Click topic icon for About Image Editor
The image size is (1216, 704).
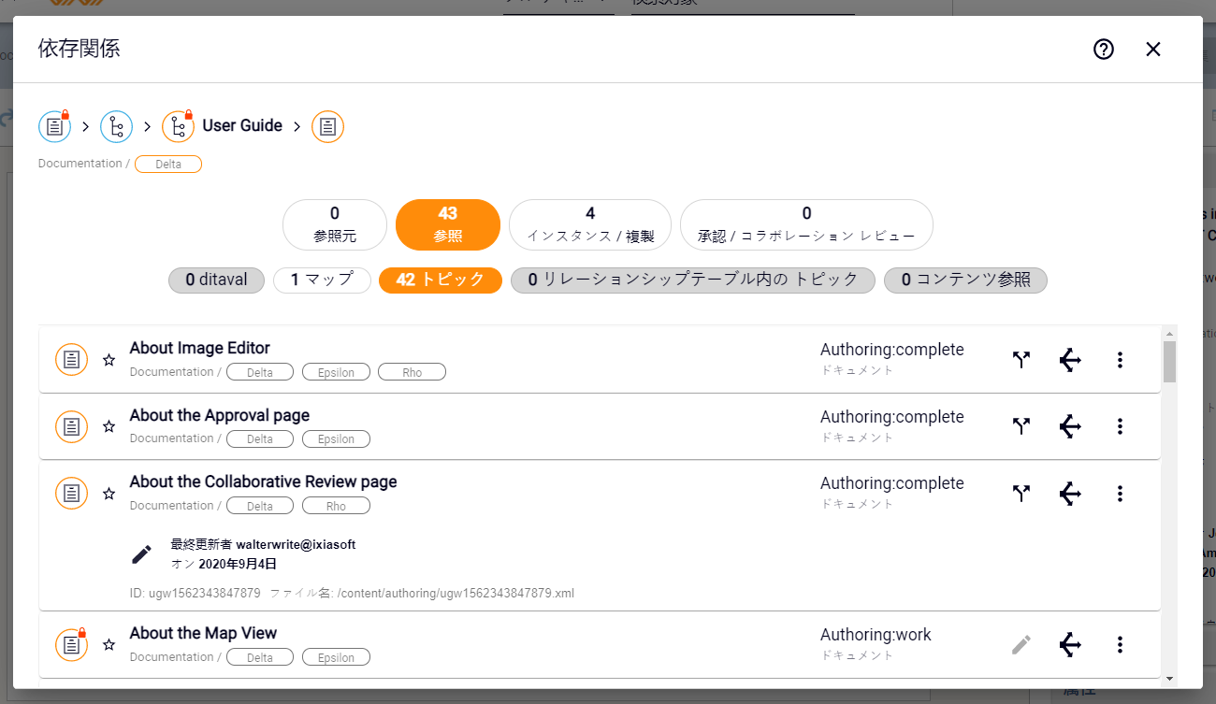coord(71,359)
